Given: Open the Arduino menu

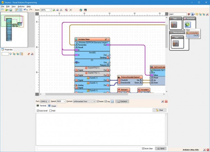Looking at the screenshot, I should [x=21, y=6].
